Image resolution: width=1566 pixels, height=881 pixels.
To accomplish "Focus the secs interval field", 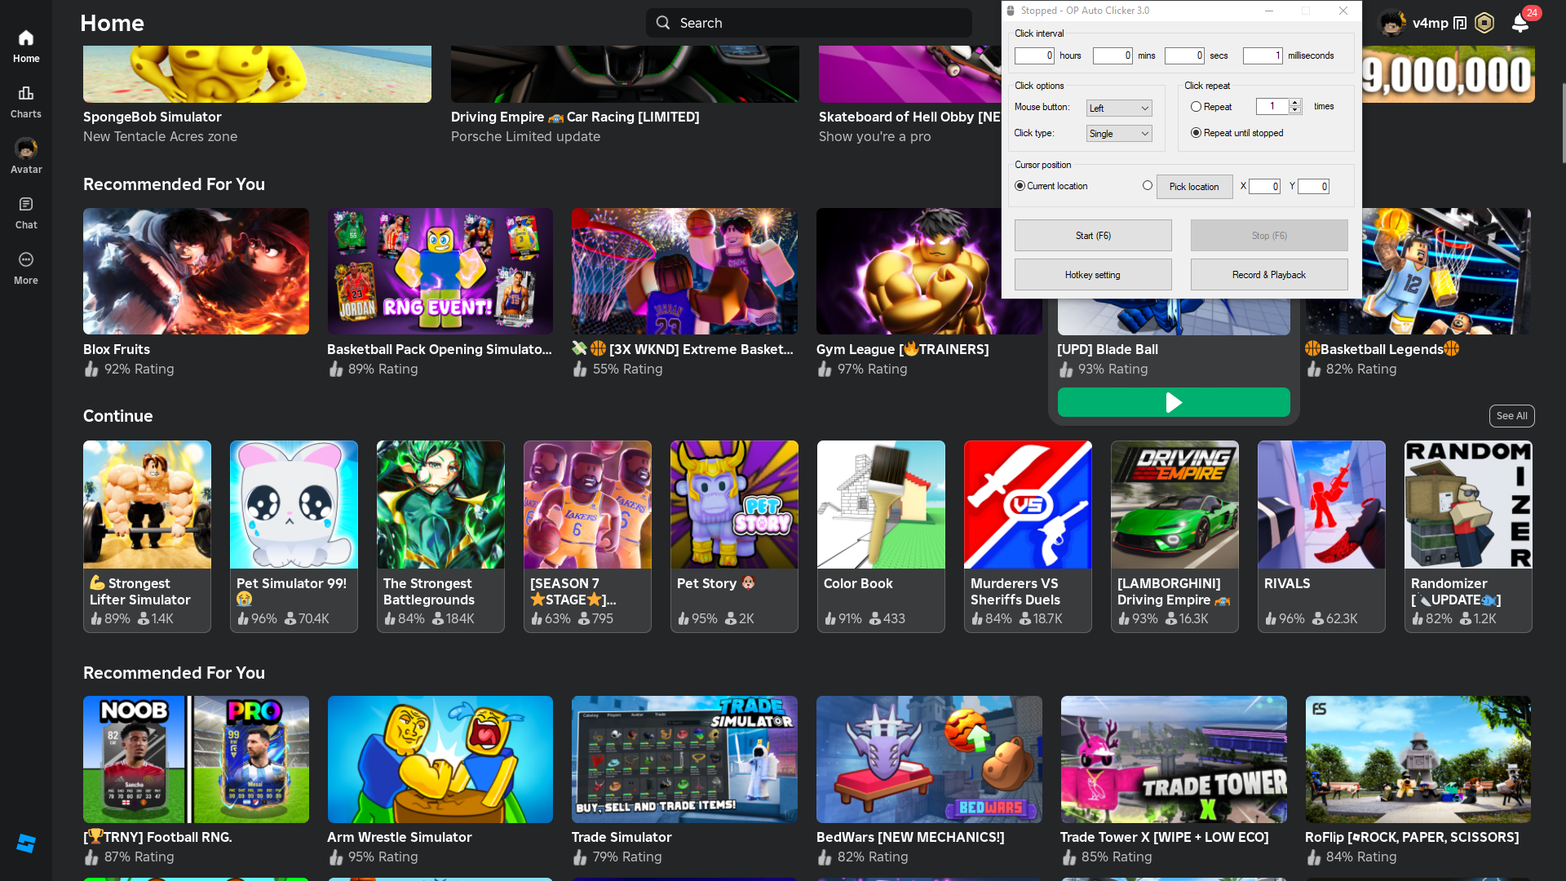I will (x=1185, y=55).
